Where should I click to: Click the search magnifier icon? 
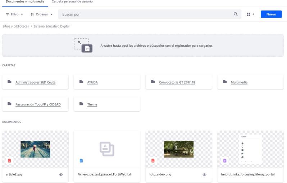pyautogui.click(x=236, y=14)
